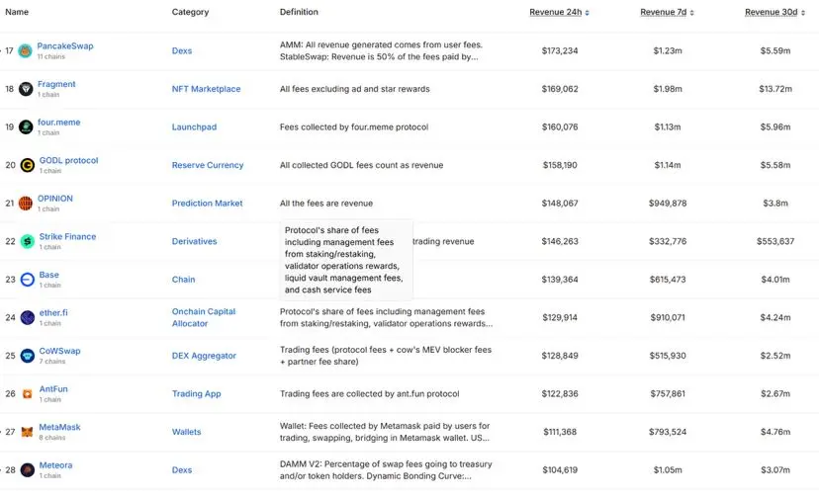This screenshot has width=819, height=498.
Task: Click the CoWSwap logo icon
Action: point(26,356)
